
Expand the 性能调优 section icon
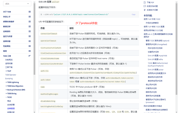point(30,46)
